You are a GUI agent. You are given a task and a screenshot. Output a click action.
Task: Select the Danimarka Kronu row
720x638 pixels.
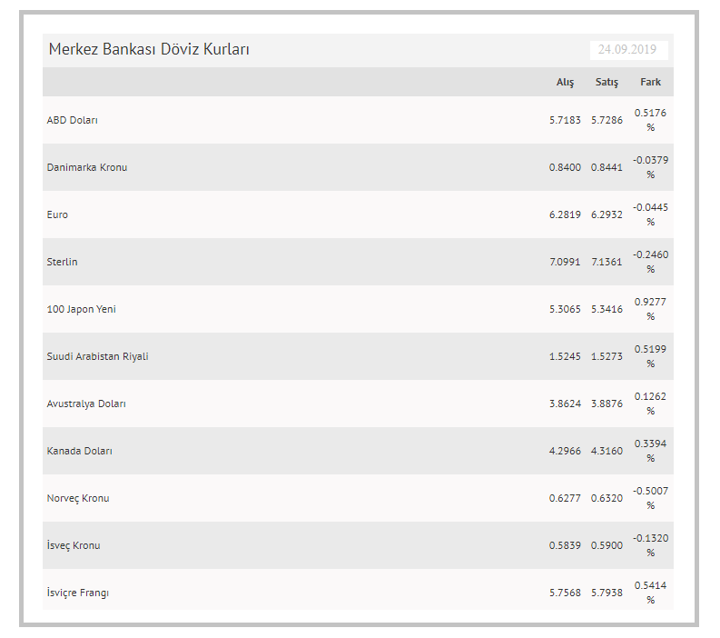[358, 167]
